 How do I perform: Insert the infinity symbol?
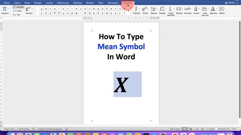coord(46,9)
